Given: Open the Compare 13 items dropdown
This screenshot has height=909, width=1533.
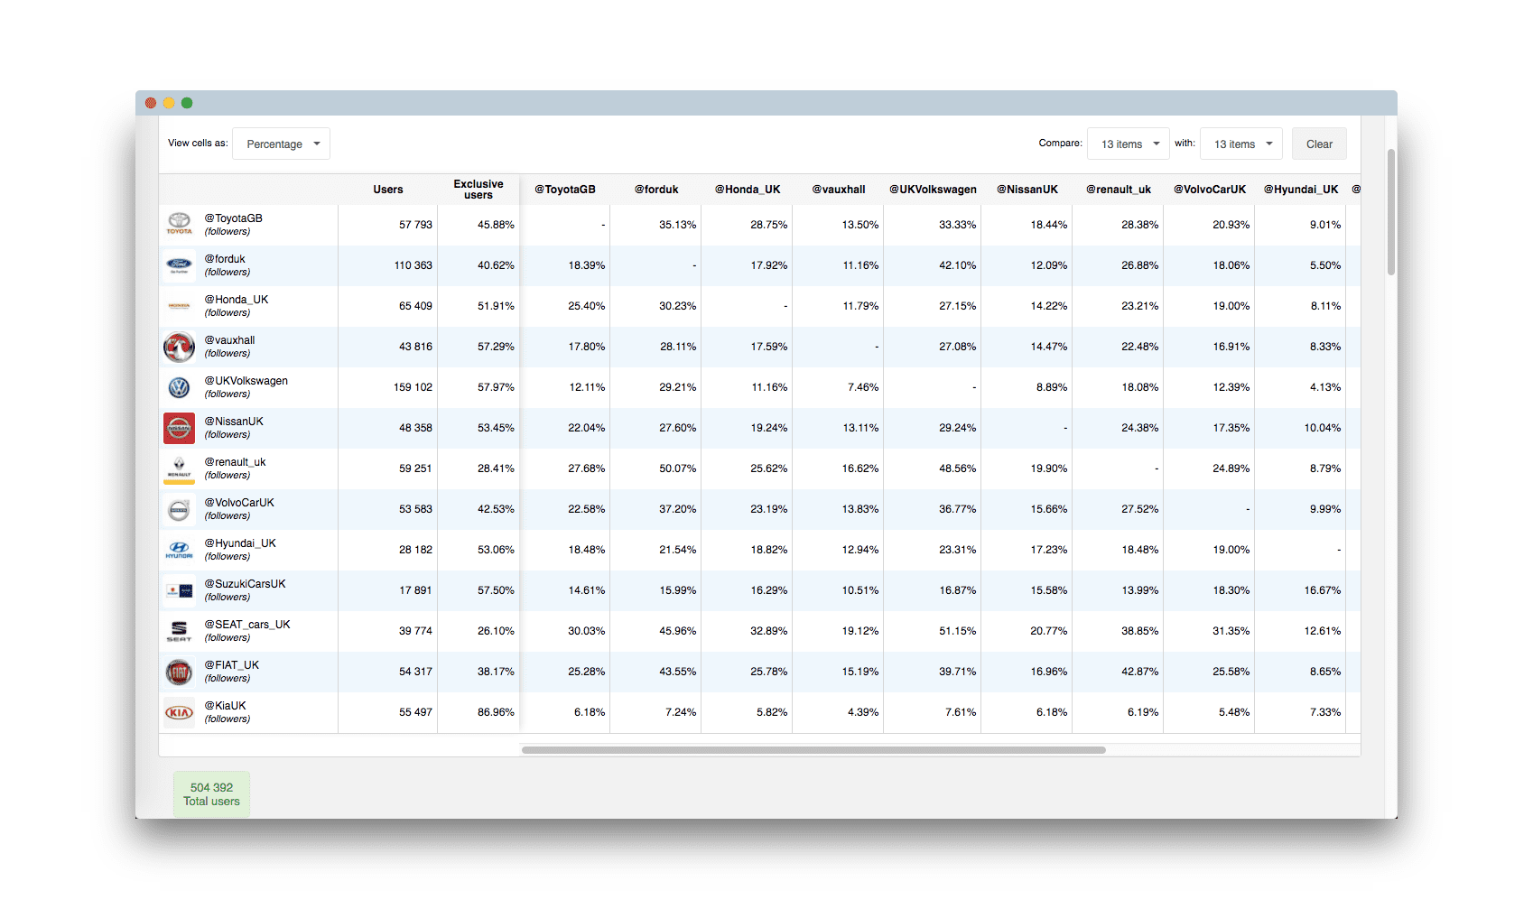Looking at the screenshot, I should [x=1129, y=144].
